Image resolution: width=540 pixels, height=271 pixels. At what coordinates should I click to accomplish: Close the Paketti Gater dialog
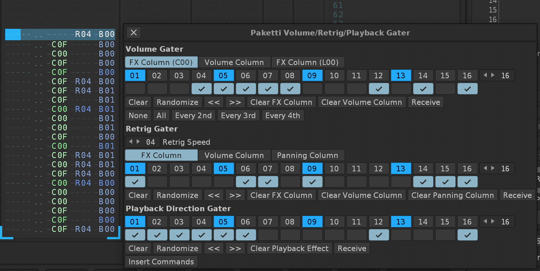coord(134,32)
